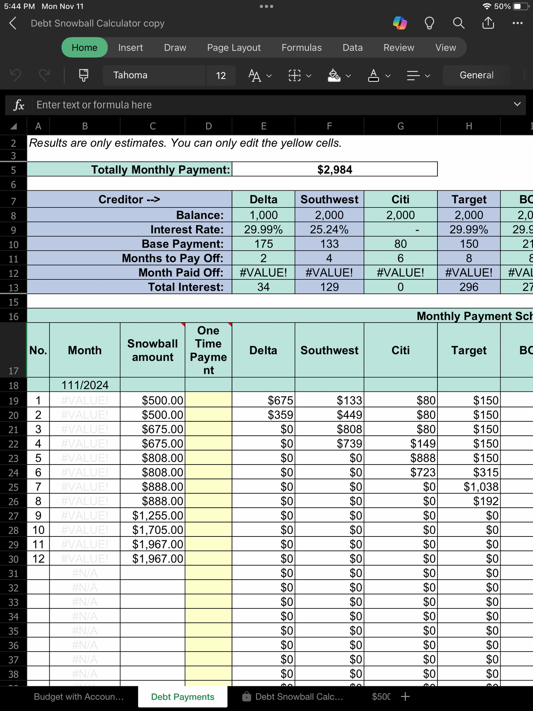
Task: Select the $739 Southwest payment cell
Action: click(x=329, y=443)
